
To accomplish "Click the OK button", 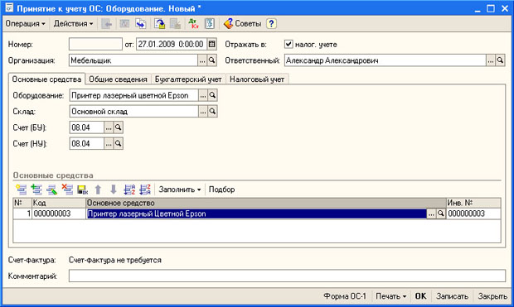I will [x=420, y=296].
